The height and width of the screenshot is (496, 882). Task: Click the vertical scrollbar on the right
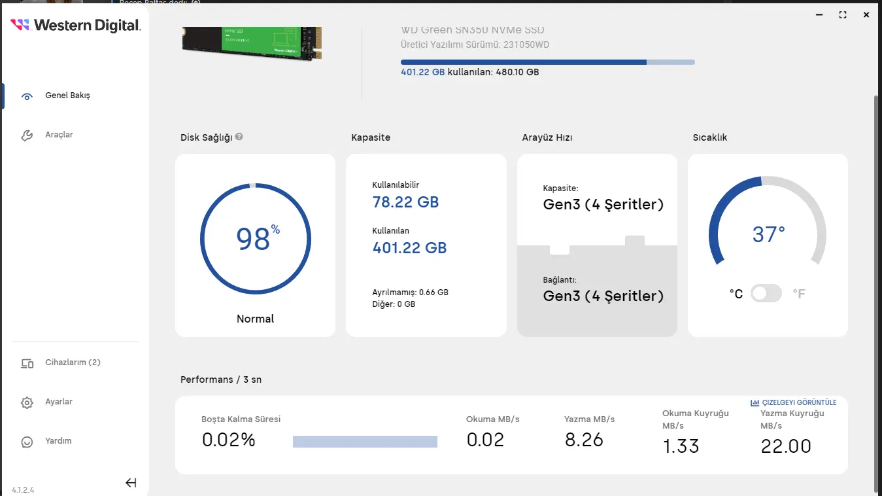(x=876, y=294)
